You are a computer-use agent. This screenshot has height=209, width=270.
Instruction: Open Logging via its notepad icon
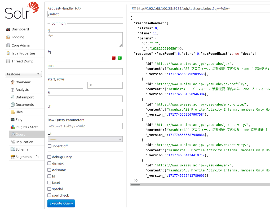(x=8, y=37)
